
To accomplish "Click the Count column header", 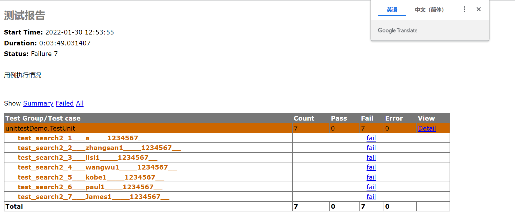I will [x=304, y=118].
